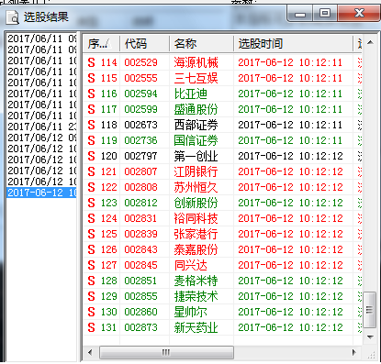Click stock code 002797
This screenshot has width=381, height=364.
(x=140, y=156)
